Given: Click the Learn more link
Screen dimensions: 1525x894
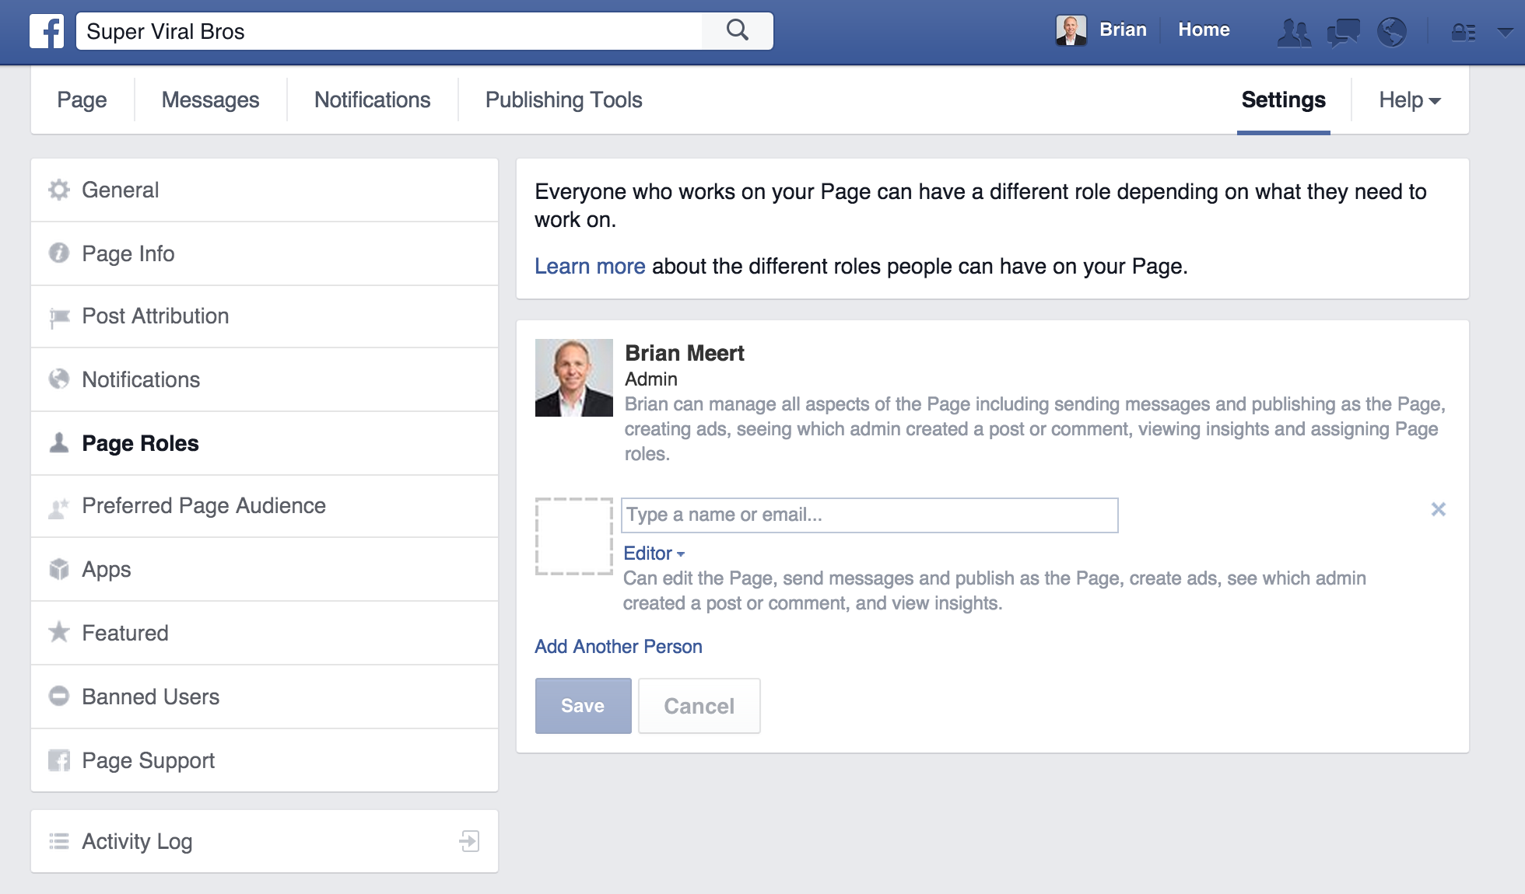Looking at the screenshot, I should (x=590, y=266).
